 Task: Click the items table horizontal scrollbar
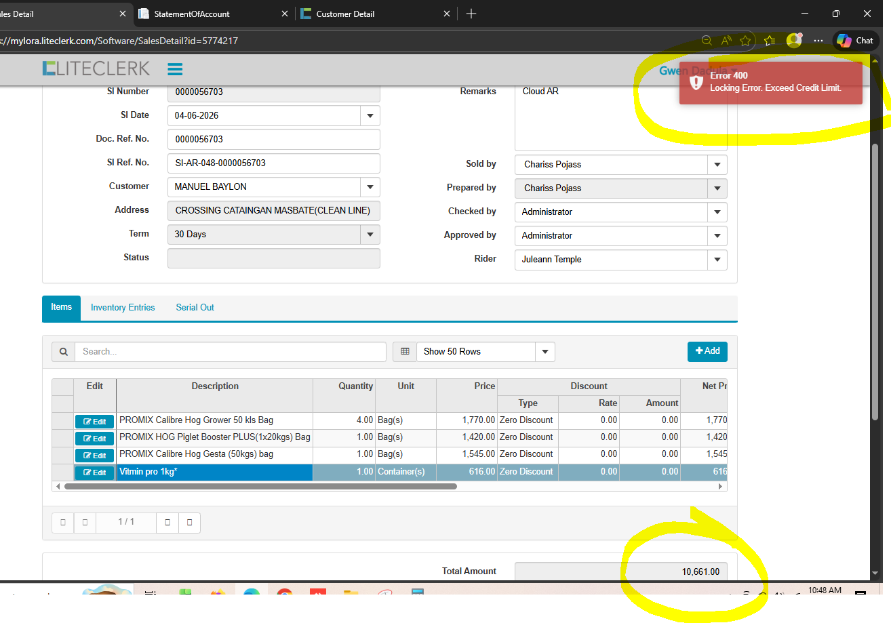point(260,486)
